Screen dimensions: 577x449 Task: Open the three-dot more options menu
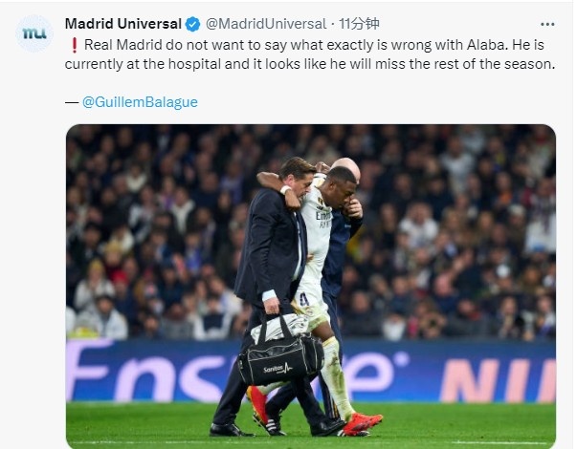pos(547,24)
